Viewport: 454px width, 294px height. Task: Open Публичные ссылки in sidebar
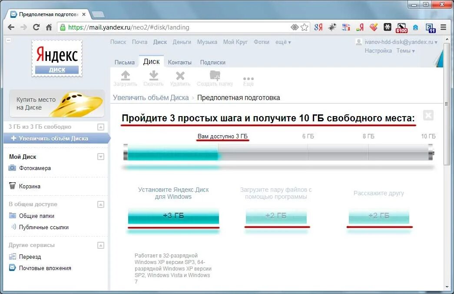pos(44,227)
